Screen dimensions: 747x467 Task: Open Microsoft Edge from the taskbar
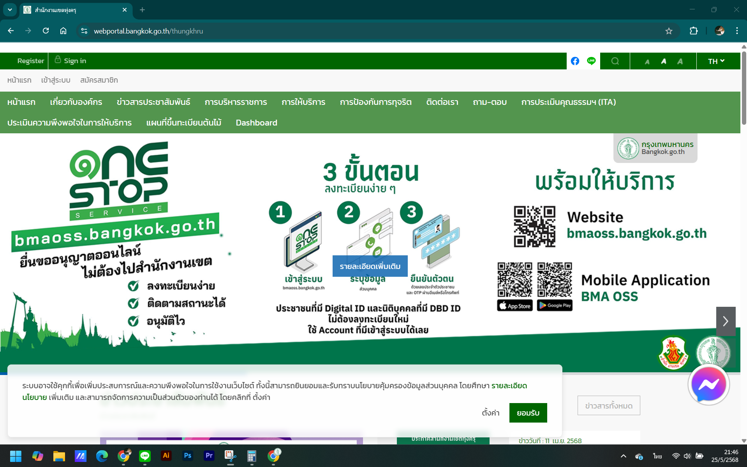102,456
